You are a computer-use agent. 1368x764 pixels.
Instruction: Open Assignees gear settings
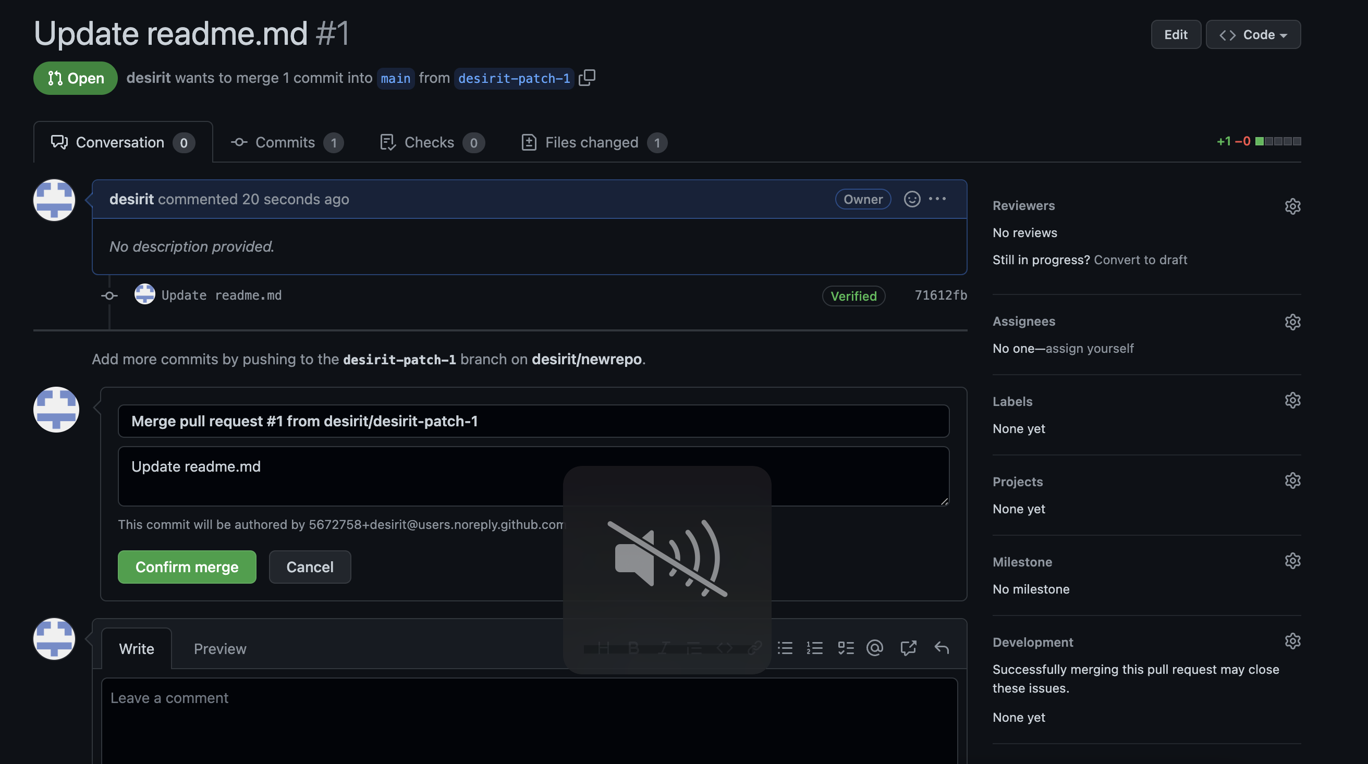click(1292, 322)
